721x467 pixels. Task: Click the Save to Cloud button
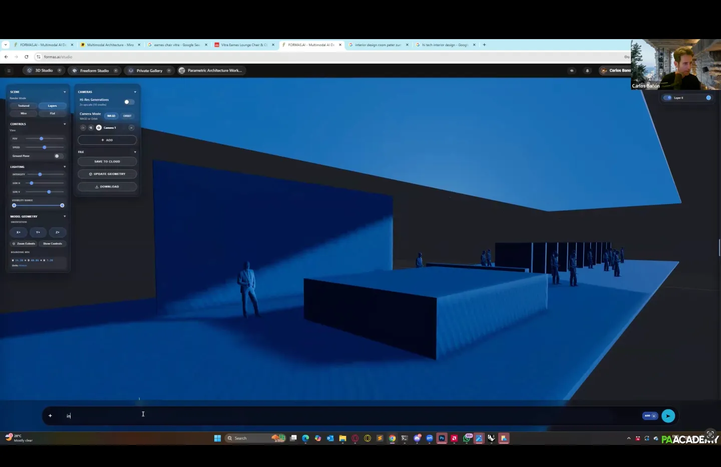tap(107, 161)
